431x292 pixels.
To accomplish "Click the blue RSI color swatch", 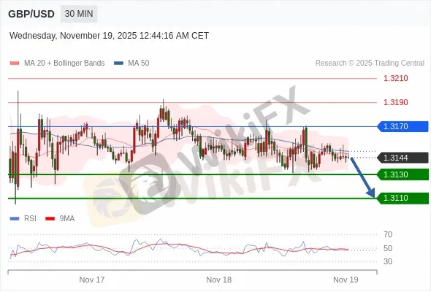I will click(15, 219).
